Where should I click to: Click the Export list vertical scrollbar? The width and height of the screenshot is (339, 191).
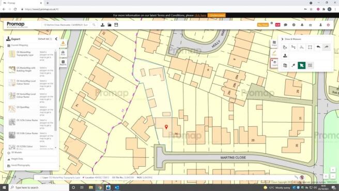click(56, 91)
